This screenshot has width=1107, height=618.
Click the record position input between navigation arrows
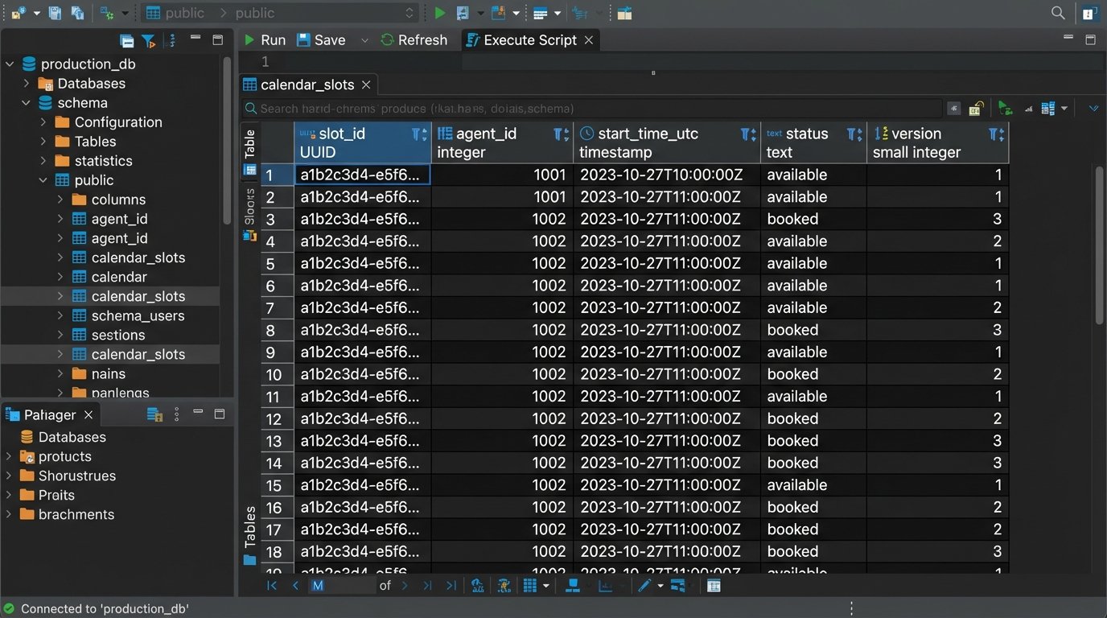point(342,586)
